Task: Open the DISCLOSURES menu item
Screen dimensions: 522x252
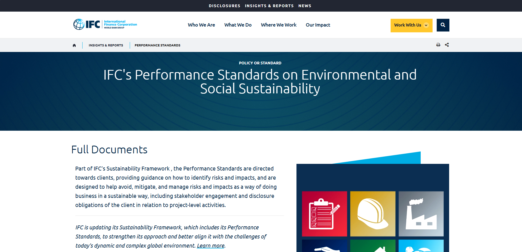Action: (224, 6)
